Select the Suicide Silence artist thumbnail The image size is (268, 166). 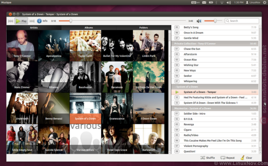54,139
